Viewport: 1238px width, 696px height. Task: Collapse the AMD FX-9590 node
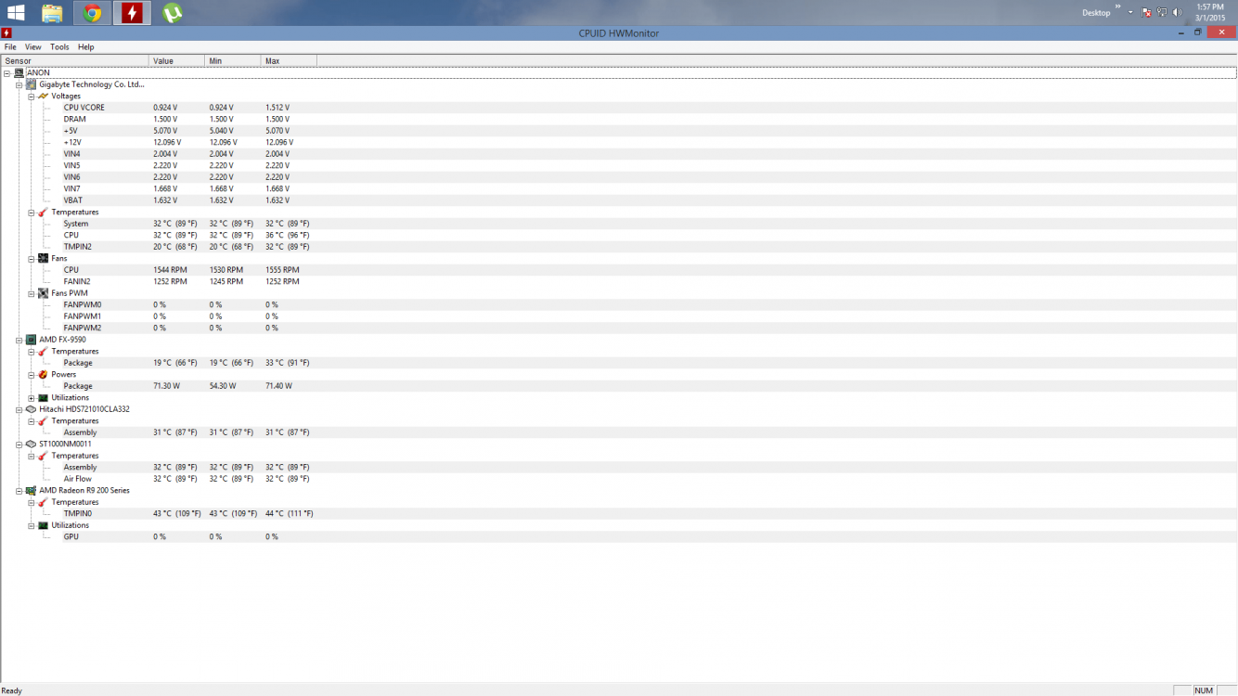[x=19, y=340]
